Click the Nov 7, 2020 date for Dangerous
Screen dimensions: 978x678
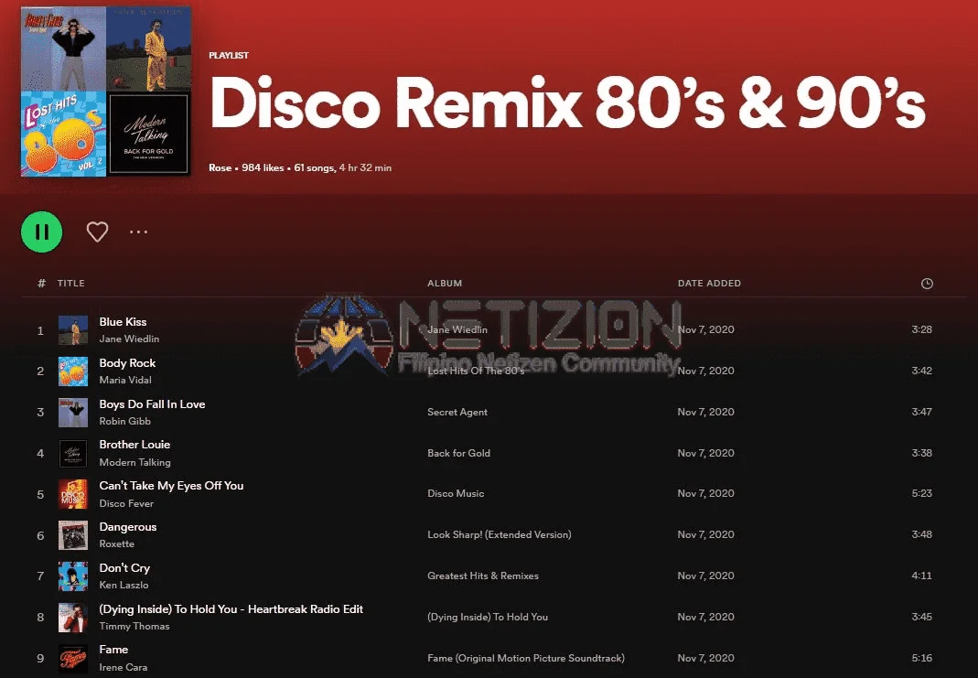[705, 534]
